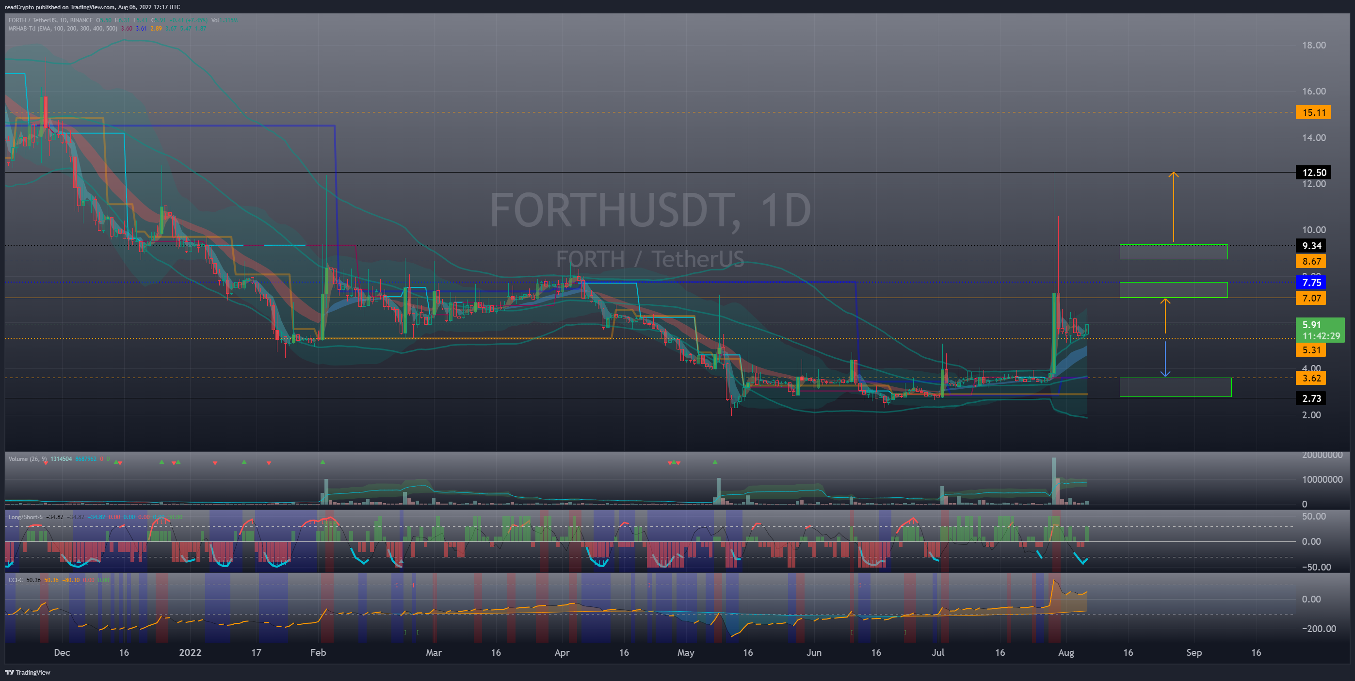Click the Mar label on time axis

[x=434, y=652]
